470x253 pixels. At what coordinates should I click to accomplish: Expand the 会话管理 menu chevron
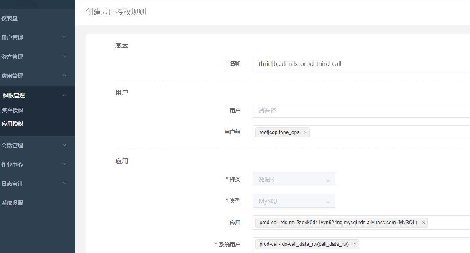pyautogui.click(x=64, y=145)
